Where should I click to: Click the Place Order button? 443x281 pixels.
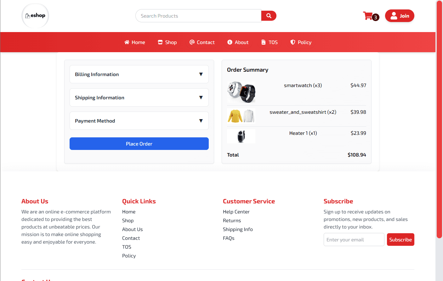coord(139,144)
